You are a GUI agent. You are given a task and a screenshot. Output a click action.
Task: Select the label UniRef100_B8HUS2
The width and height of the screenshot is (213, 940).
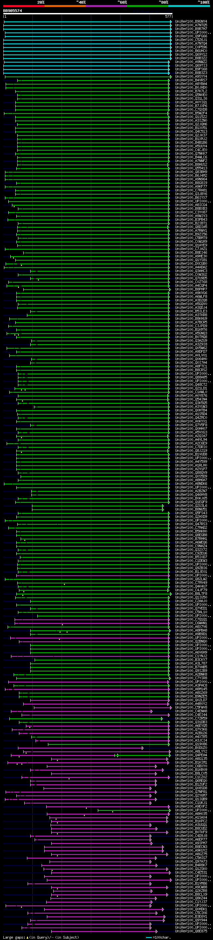[x=191, y=165]
